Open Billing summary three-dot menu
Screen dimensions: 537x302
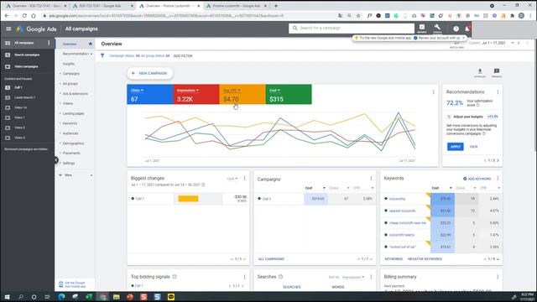(498, 277)
